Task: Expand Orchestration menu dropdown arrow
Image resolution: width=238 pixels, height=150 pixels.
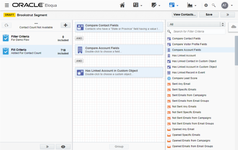Action: pos(141,6)
